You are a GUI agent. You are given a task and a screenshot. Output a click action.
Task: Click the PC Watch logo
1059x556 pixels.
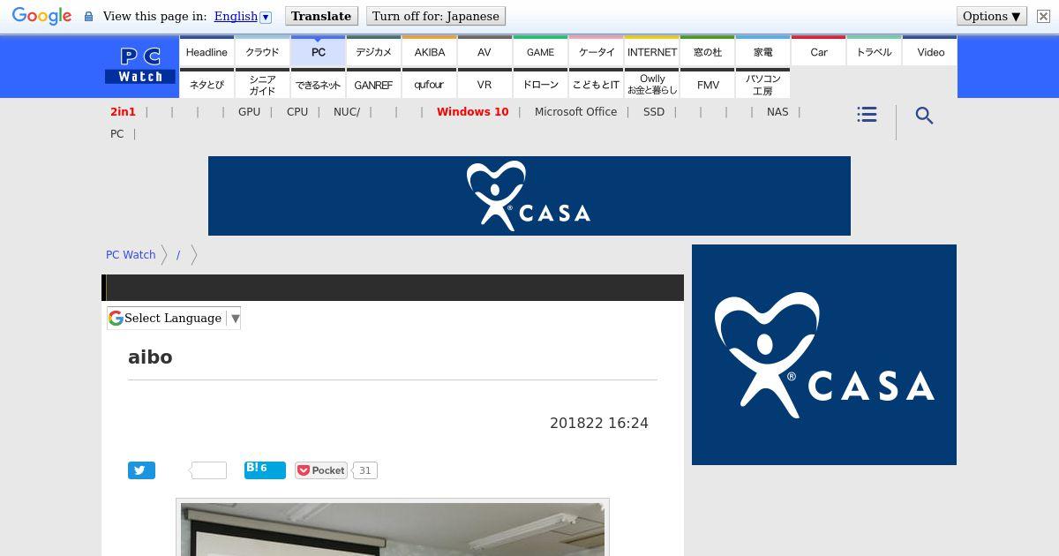140,66
